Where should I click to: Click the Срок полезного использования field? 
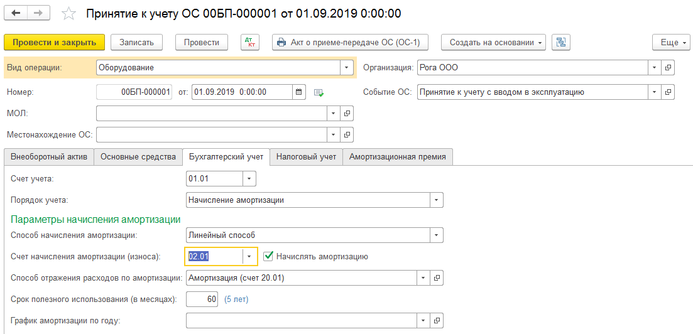point(202,299)
